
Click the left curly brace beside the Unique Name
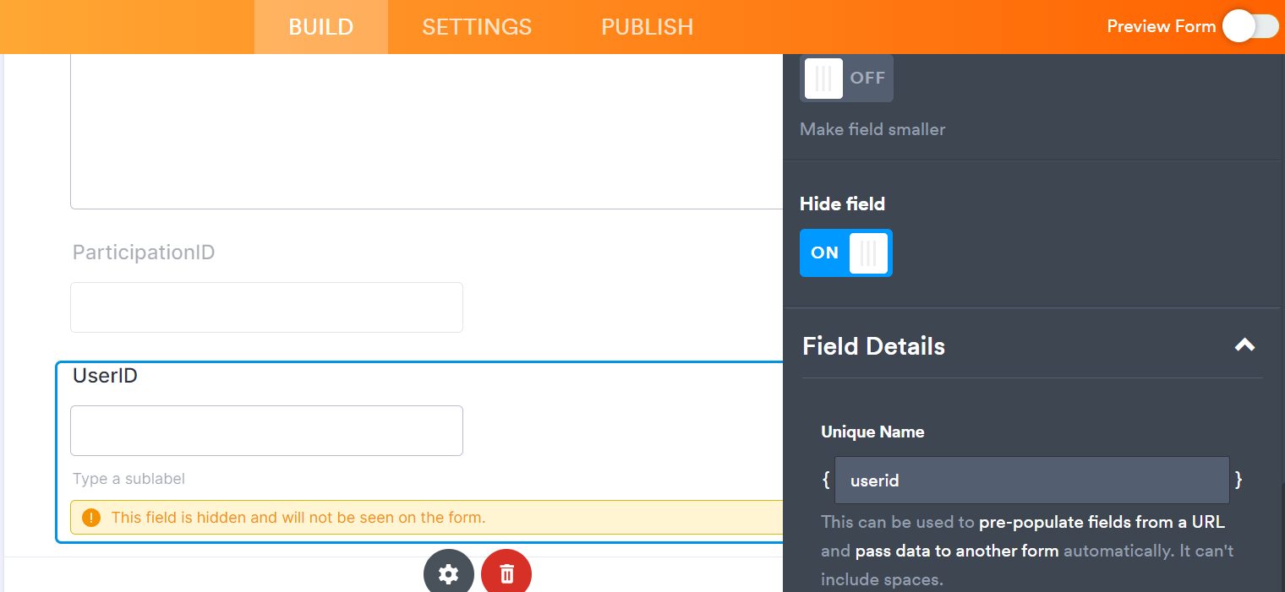click(x=826, y=479)
